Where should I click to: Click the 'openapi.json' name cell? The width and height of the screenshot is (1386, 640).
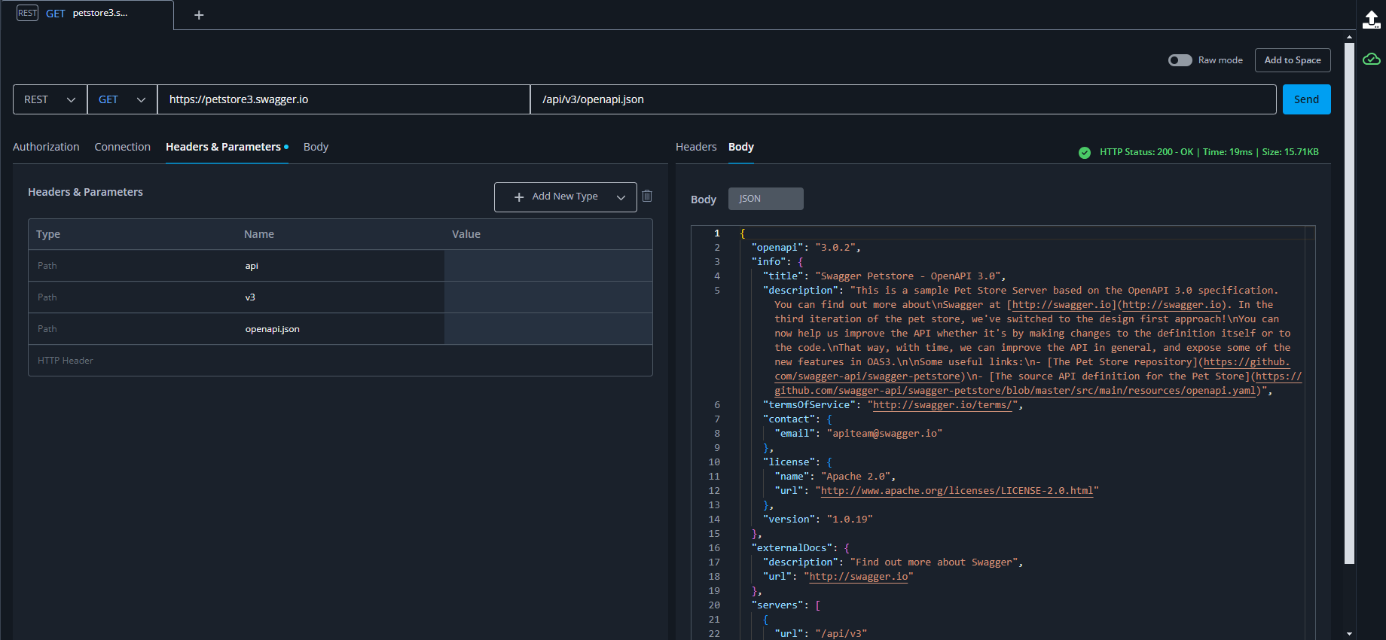pos(340,329)
